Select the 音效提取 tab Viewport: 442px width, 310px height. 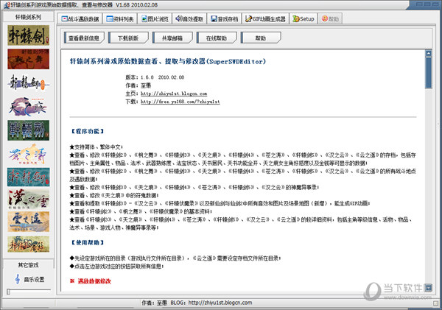189,19
